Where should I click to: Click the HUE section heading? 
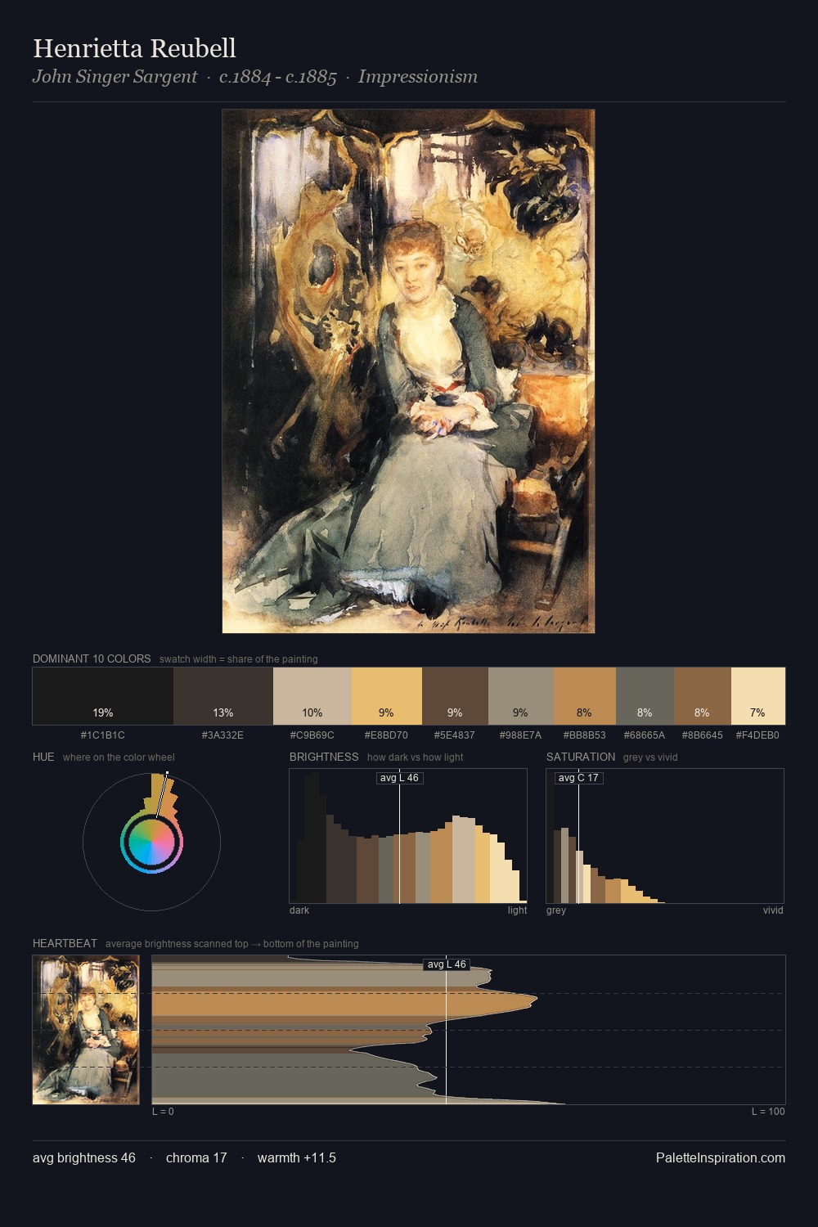[x=43, y=757]
